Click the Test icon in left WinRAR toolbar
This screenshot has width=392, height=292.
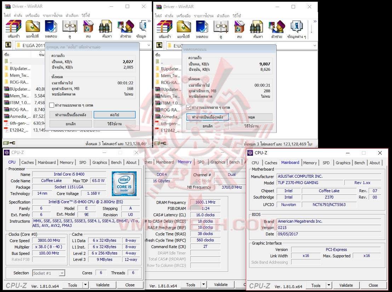click(51, 27)
